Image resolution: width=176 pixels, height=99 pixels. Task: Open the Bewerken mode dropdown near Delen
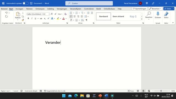click(155, 9)
